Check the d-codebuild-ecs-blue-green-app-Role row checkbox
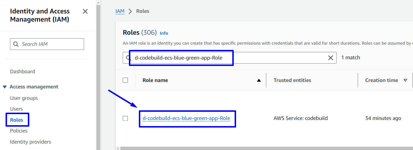This screenshot has height=150, width=413. pos(125,118)
